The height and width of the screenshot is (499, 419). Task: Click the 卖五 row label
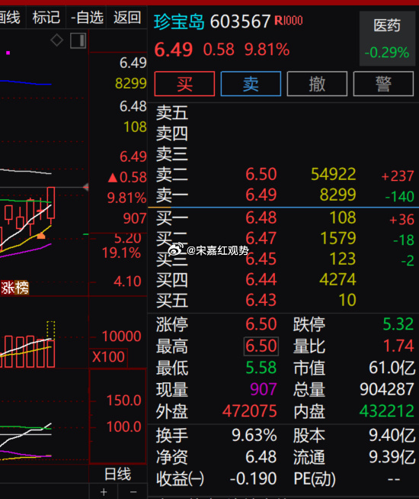point(172,113)
